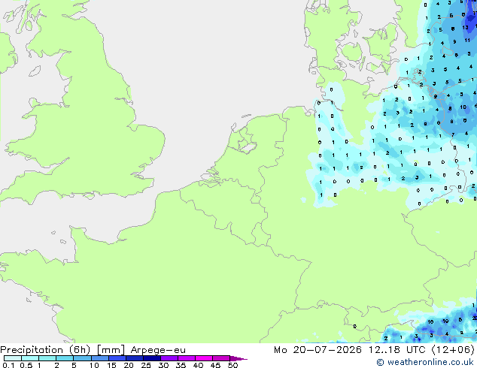Click the 45–50 mm dark magenta swatch
Image resolution: width=477 pixels, height=368 pixels.
point(221,358)
